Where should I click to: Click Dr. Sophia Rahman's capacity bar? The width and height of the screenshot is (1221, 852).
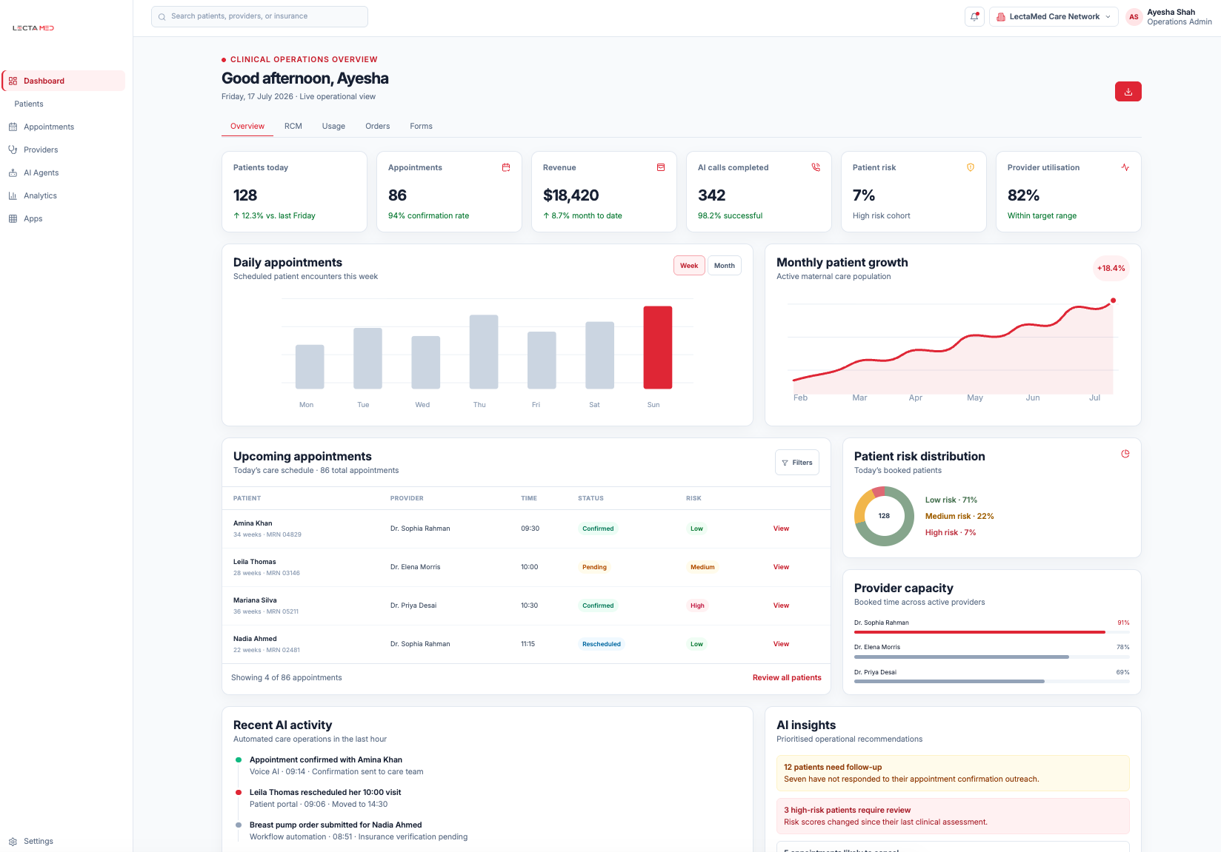[991, 632]
